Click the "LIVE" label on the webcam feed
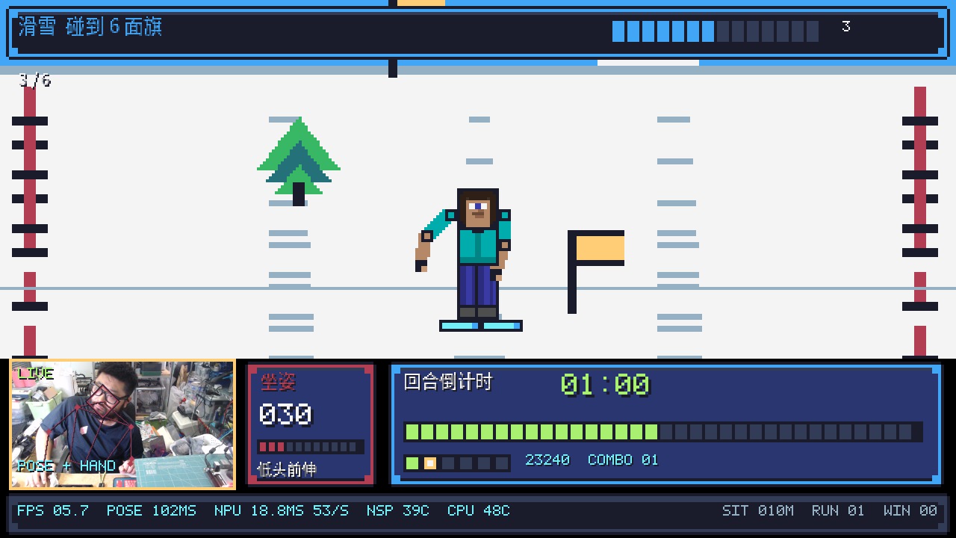Image resolution: width=956 pixels, height=538 pixels. [36, 374]
